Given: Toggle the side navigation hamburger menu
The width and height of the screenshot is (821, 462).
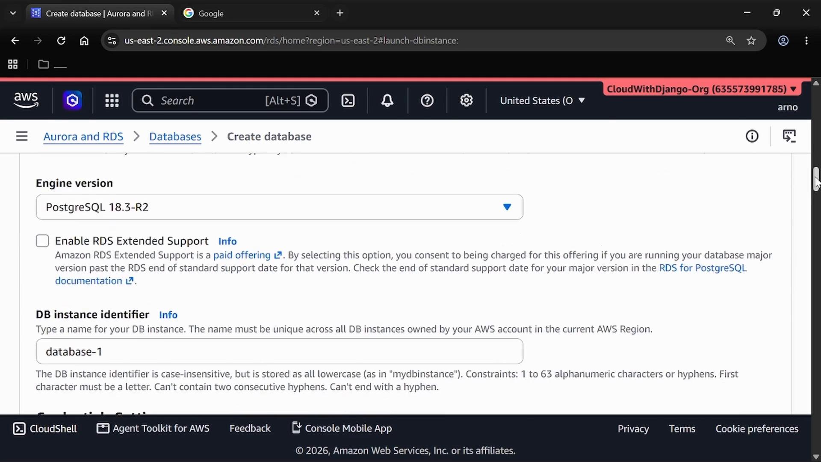Looking at the screenshot, I should tap(22, 136).
